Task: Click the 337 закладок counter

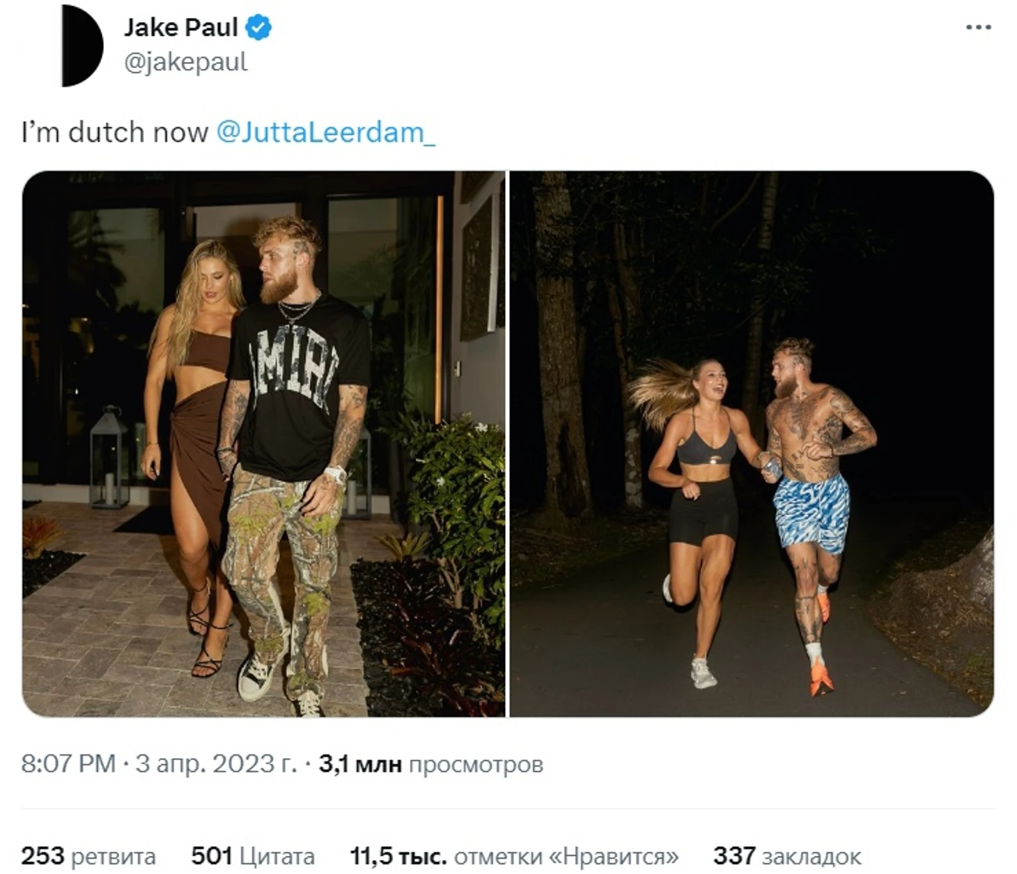Action: point(787,856)
